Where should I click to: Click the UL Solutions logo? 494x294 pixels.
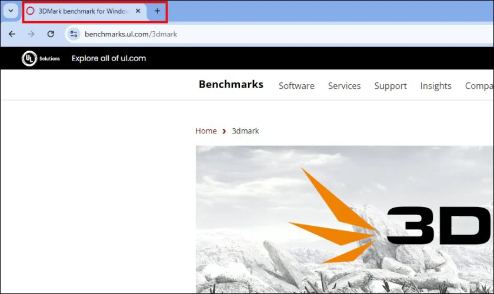41,58
